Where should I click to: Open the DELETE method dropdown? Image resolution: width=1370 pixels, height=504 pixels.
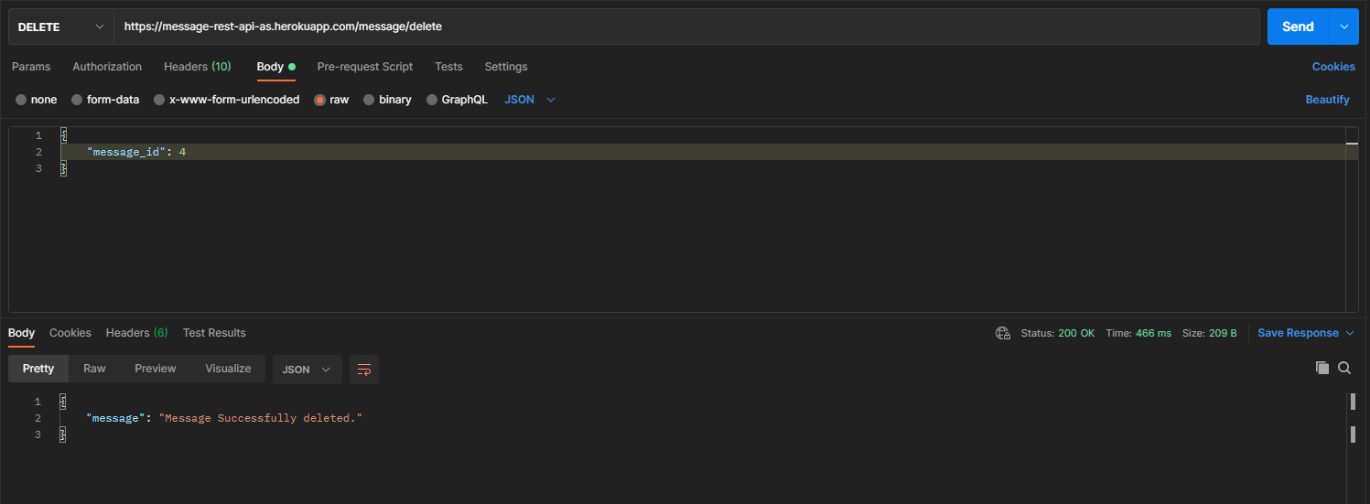(x=61, y=27)
